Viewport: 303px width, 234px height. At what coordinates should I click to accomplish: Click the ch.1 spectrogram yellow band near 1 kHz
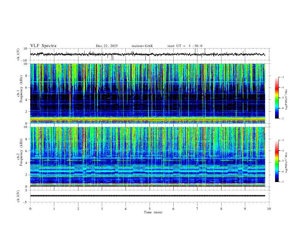[x=148, y=119]
